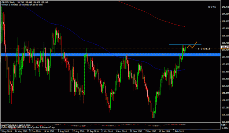
Task: Click the 140.475 price axis label
Action: 225,7
